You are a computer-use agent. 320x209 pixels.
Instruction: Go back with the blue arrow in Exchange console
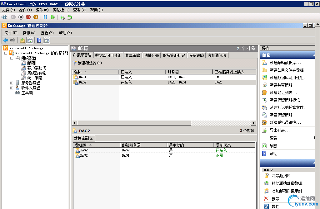click(6, 40)
